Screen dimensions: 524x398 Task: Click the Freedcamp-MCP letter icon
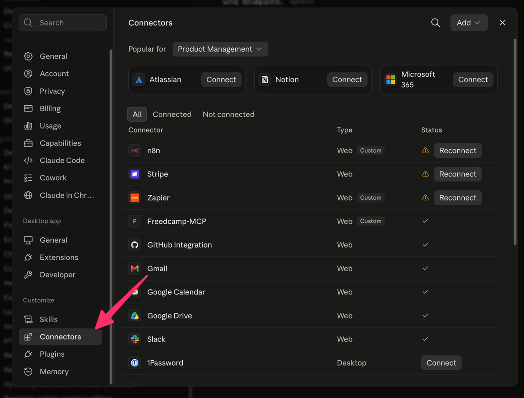coord(135,221)
